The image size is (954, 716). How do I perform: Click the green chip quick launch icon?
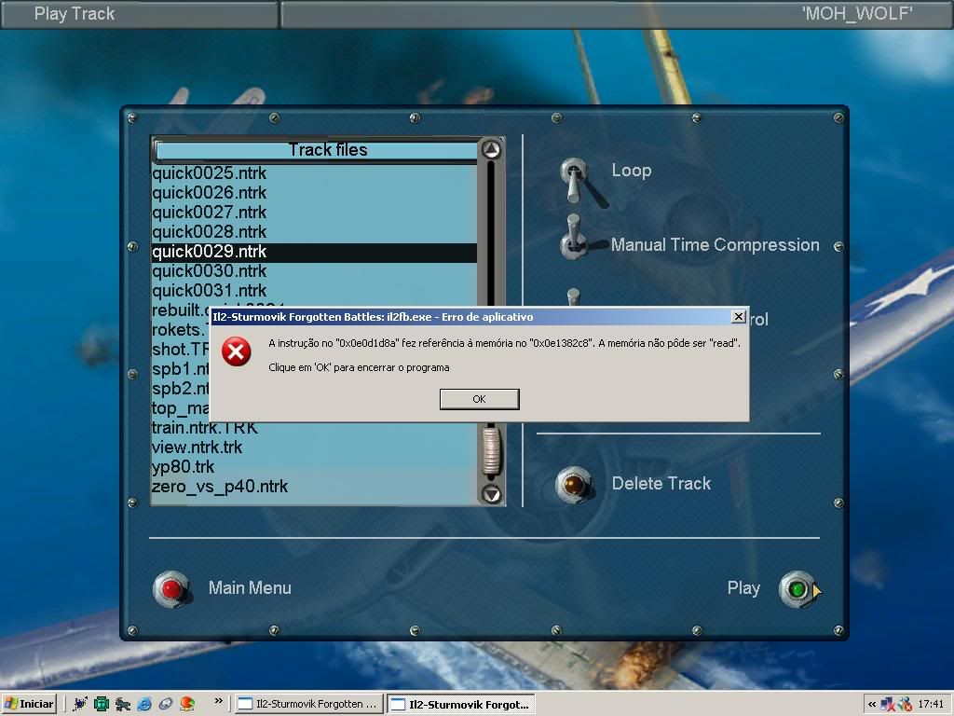click(x=102, y=704)
